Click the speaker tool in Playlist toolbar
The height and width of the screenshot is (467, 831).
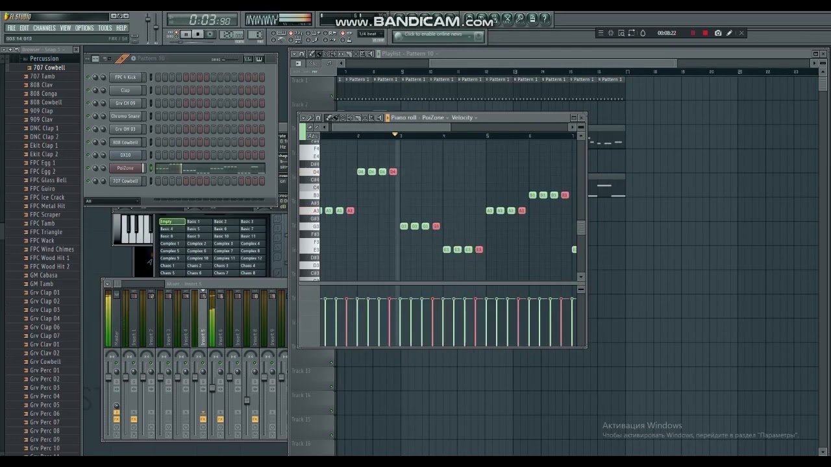coord(370,54)
